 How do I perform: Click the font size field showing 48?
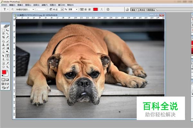point(56,9)
